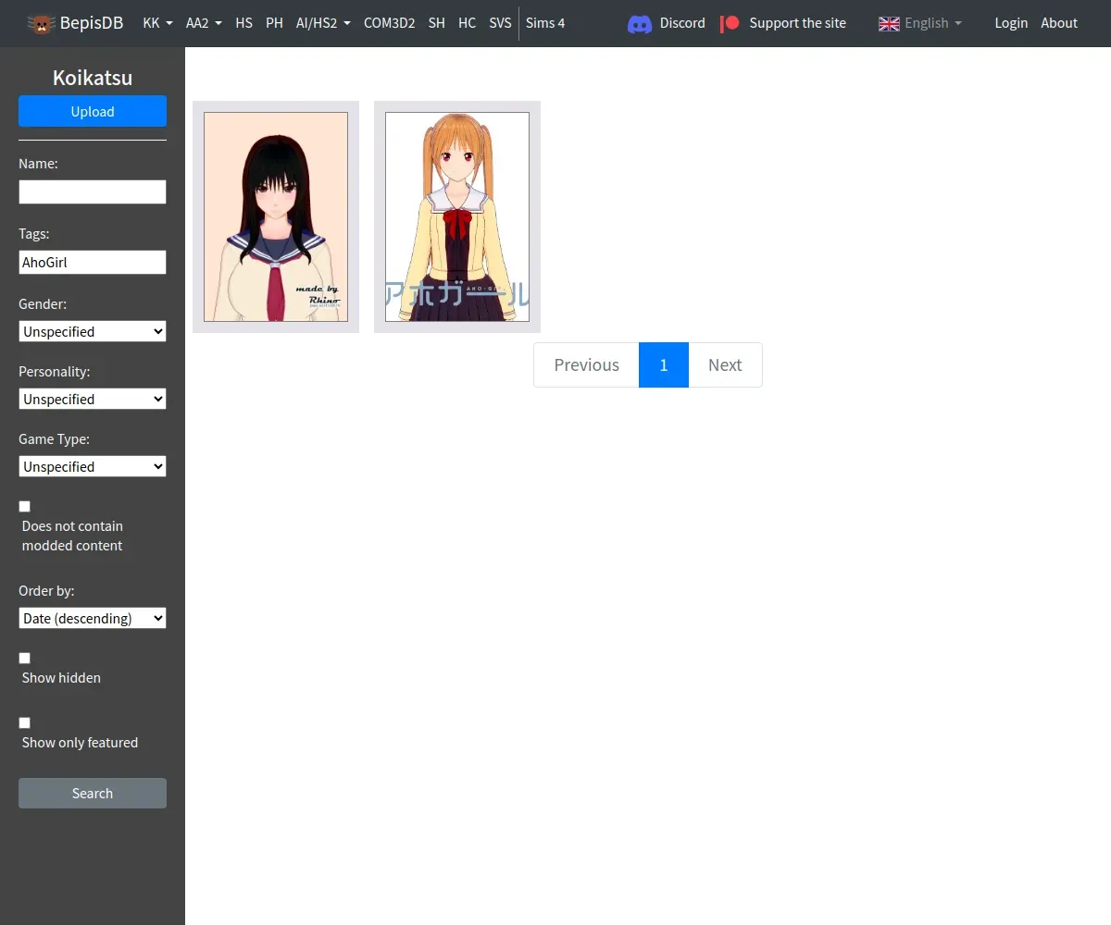Screen dimensions: 1111x925
Task: Toggle the Show hidden checkbox
Action: pos(25,658)
